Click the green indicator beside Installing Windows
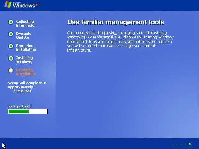199x149 pixels. (11, 58)
